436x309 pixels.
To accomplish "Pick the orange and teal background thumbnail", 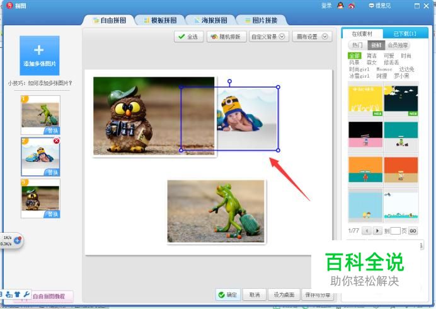I will [365, 170].
